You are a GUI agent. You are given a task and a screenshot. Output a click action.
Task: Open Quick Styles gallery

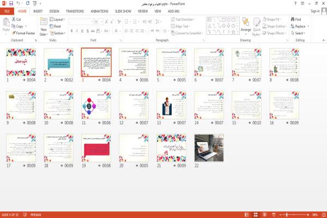[x=257, y=27]
